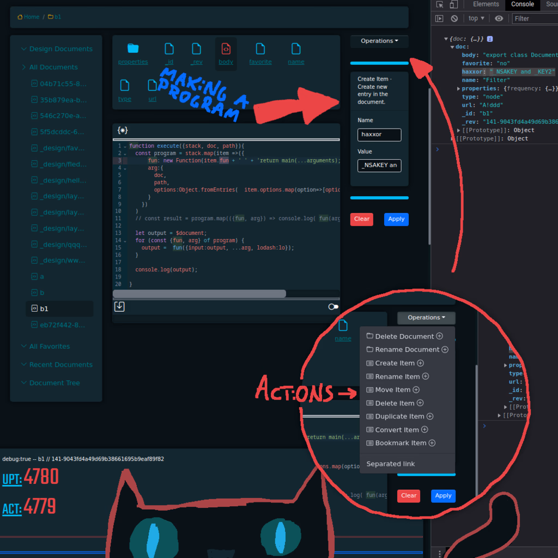Open the top Operations dropdown
The image size is (558, 558).
pos(379,41)
